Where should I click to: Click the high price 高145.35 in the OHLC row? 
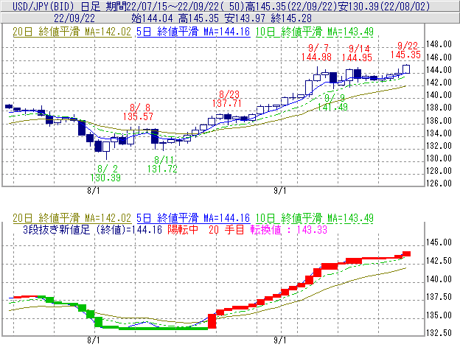pos(198,18)
